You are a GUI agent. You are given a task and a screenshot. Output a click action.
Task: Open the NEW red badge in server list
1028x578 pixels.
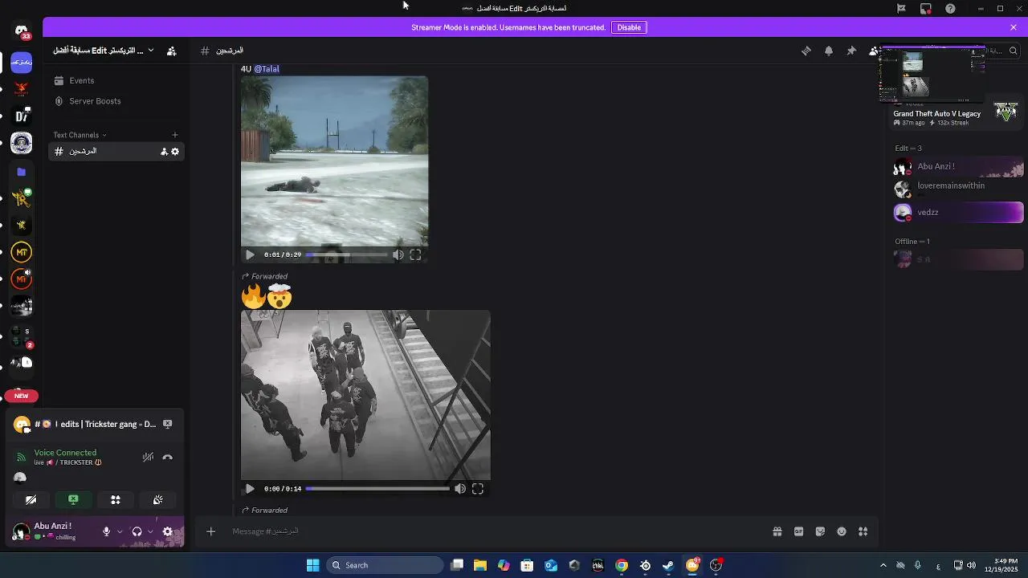tap(22, 396)
